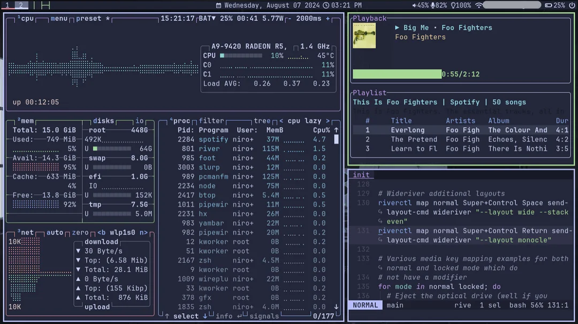Increase update interval with the plus sign
The image size is (578, 324).
pyautogui.click(x=328, y=18)
